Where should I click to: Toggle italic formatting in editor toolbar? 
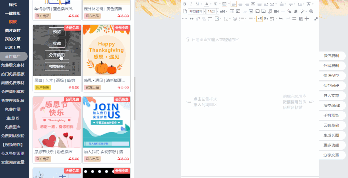click(191, 4)
